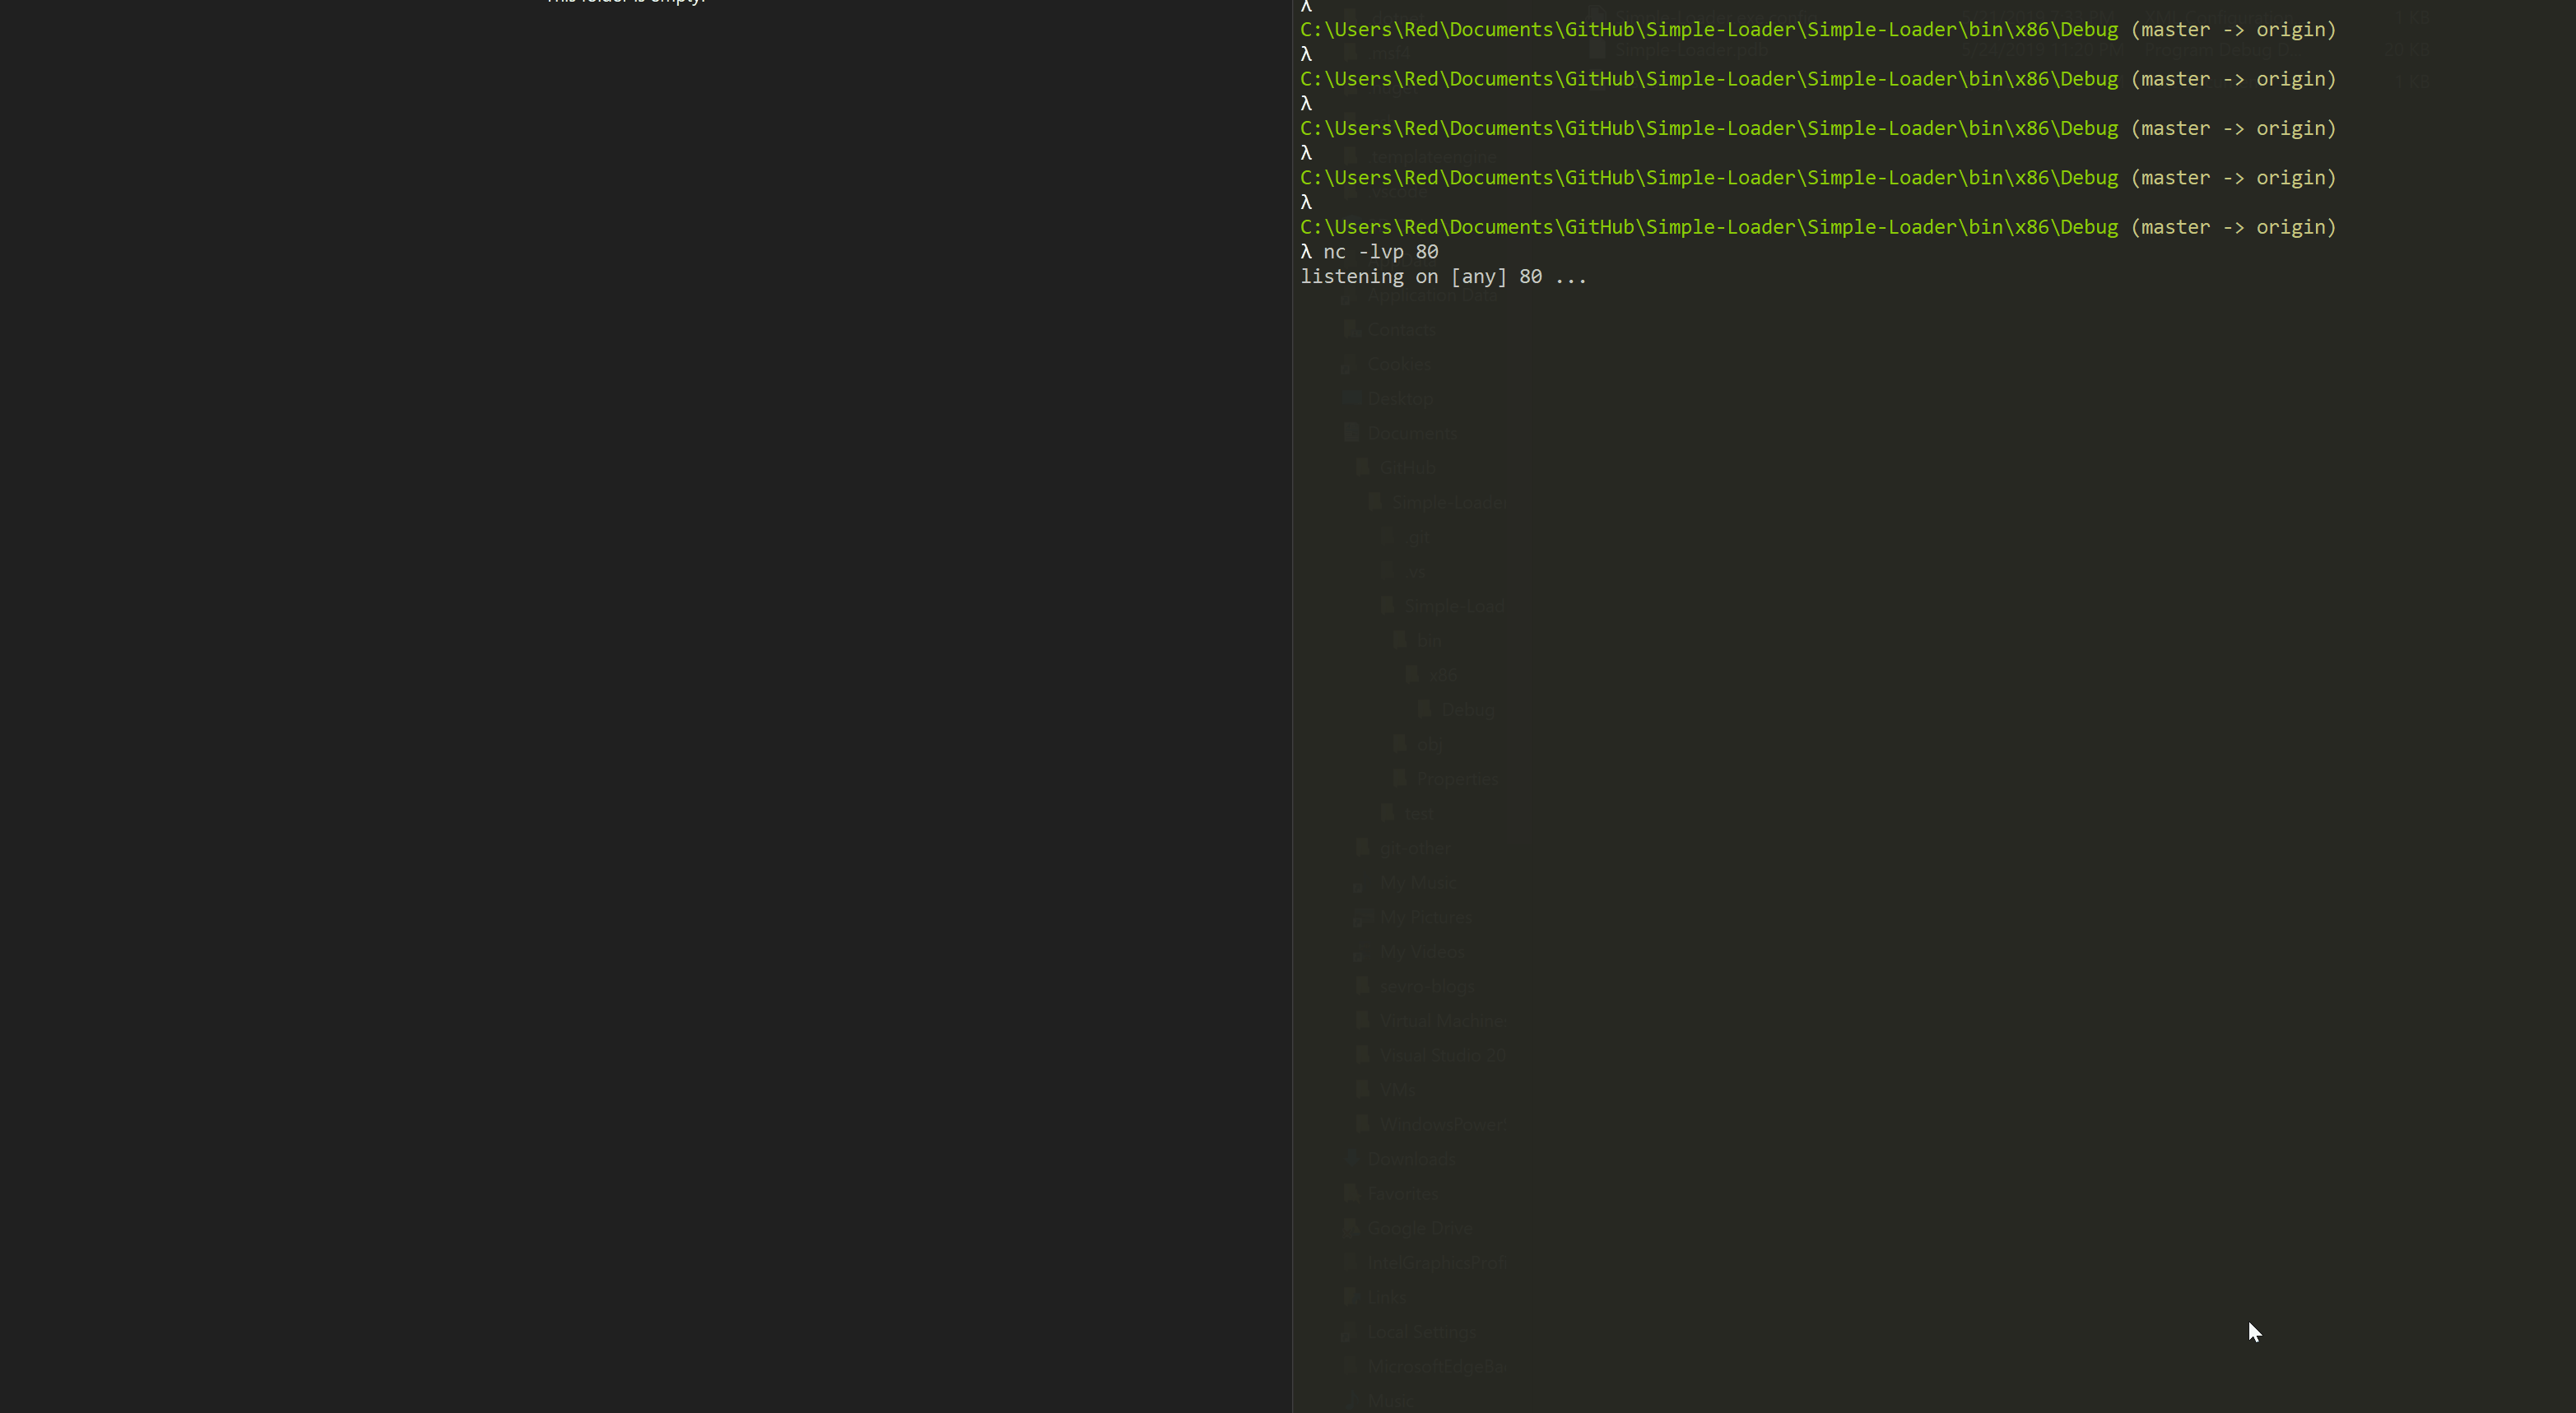Viewport: 2576px width, 1413px height.
Task: Click the 'listening on [any] 80' output line
Action: 1443,277
